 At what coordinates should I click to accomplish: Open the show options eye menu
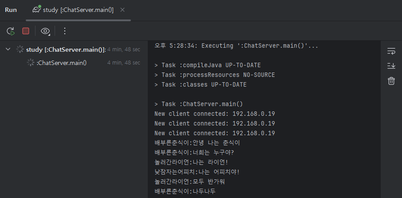45,31
